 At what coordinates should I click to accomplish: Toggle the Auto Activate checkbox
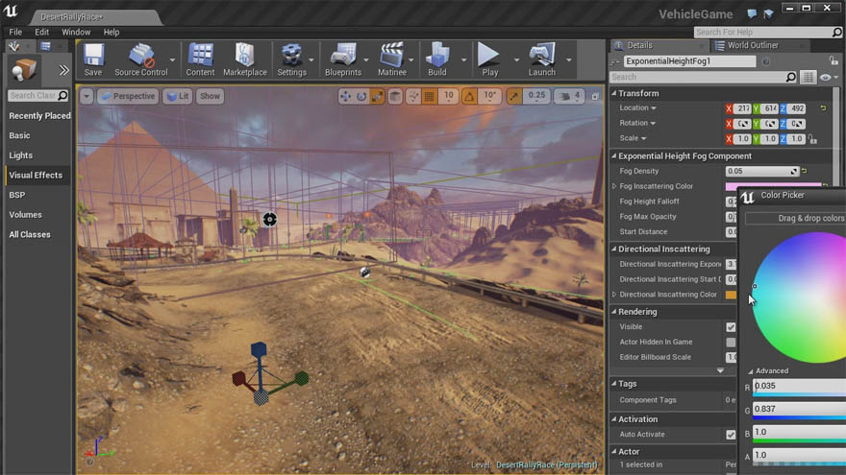click(x=731, y=435)
